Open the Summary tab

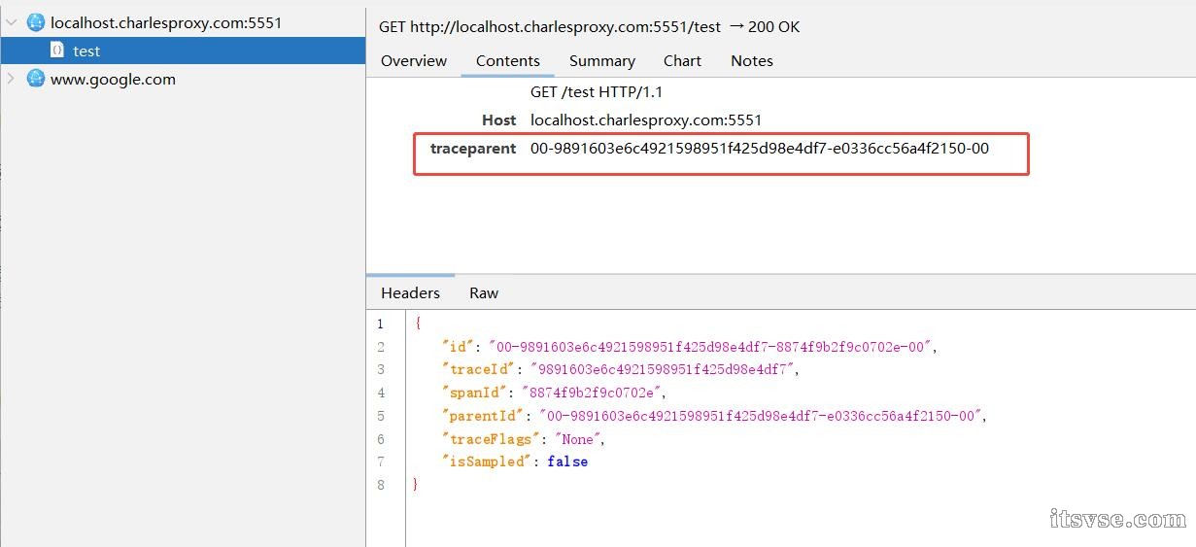(601, 61)
